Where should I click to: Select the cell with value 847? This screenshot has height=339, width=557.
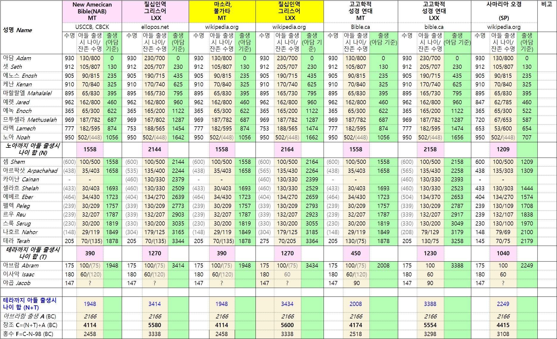coord(480,102)
